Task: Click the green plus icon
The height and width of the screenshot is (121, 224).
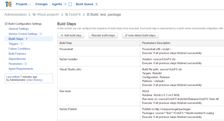Action: point(62,35)
